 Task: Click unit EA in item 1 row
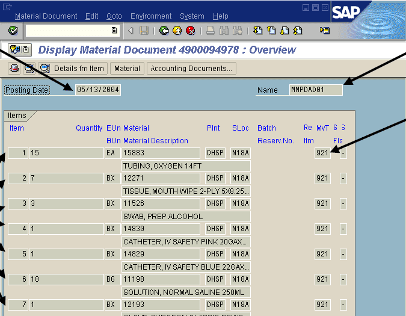tap(112, 153)
